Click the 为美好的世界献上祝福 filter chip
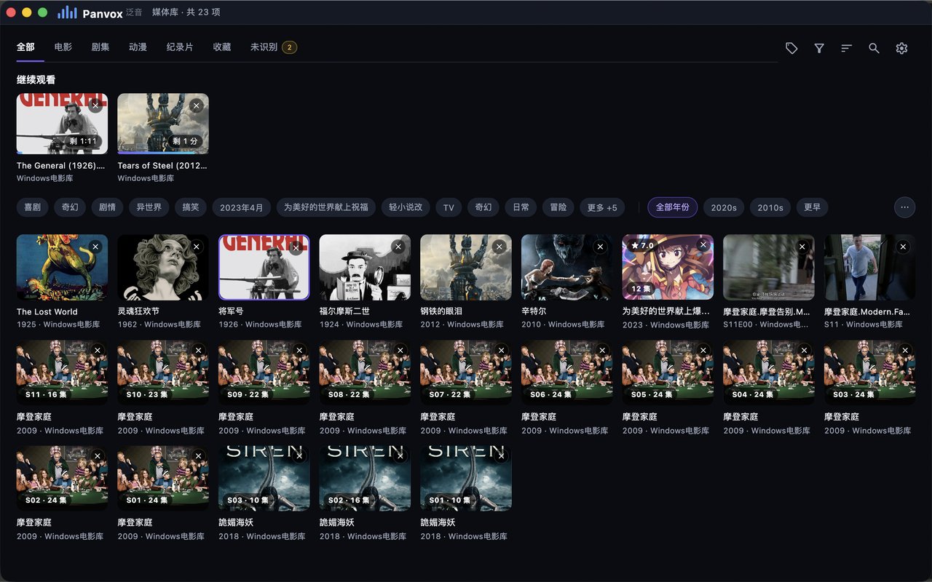The image size is (932, 582). click(x=325, y=207)
